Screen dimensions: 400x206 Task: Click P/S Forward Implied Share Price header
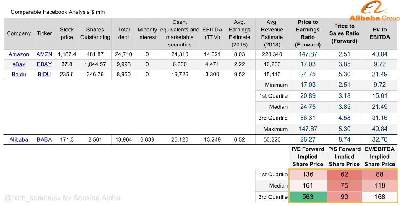344,157
